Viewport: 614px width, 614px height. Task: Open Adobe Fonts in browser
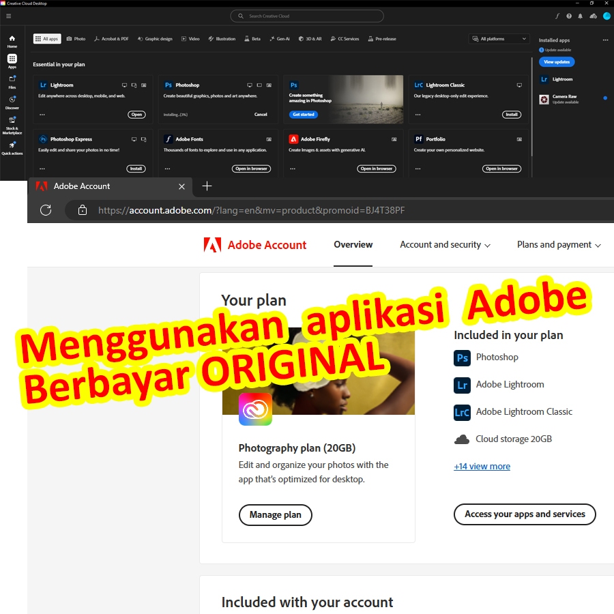[251, 169]
